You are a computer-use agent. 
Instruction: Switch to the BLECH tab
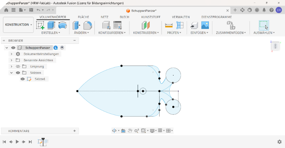coord(124,17)
